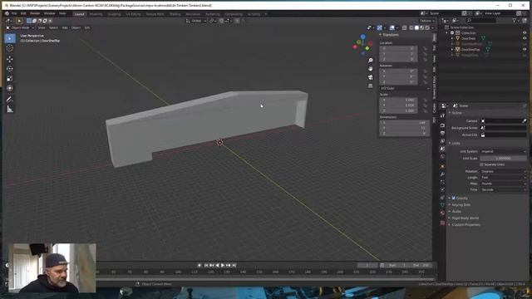Activate the Cursor tool in left toolbar

(x=9, y=48)
